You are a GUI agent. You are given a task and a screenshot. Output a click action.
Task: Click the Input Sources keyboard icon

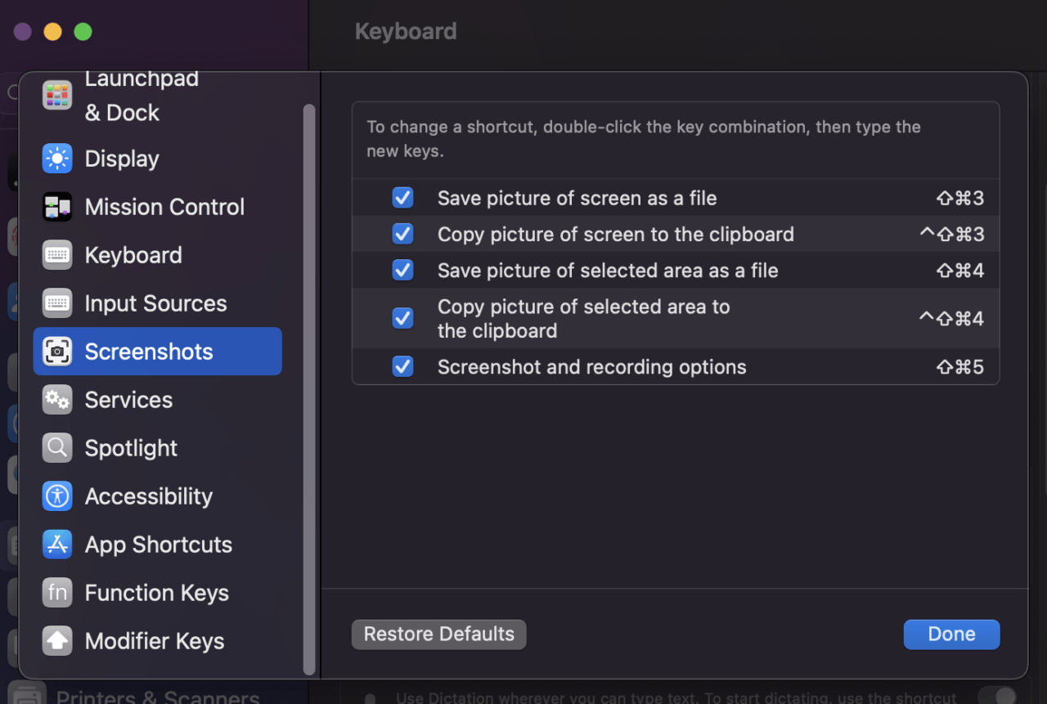57,303
